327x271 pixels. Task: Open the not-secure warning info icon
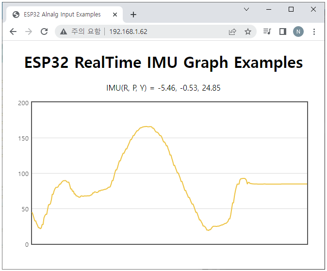tap(64, 32)
